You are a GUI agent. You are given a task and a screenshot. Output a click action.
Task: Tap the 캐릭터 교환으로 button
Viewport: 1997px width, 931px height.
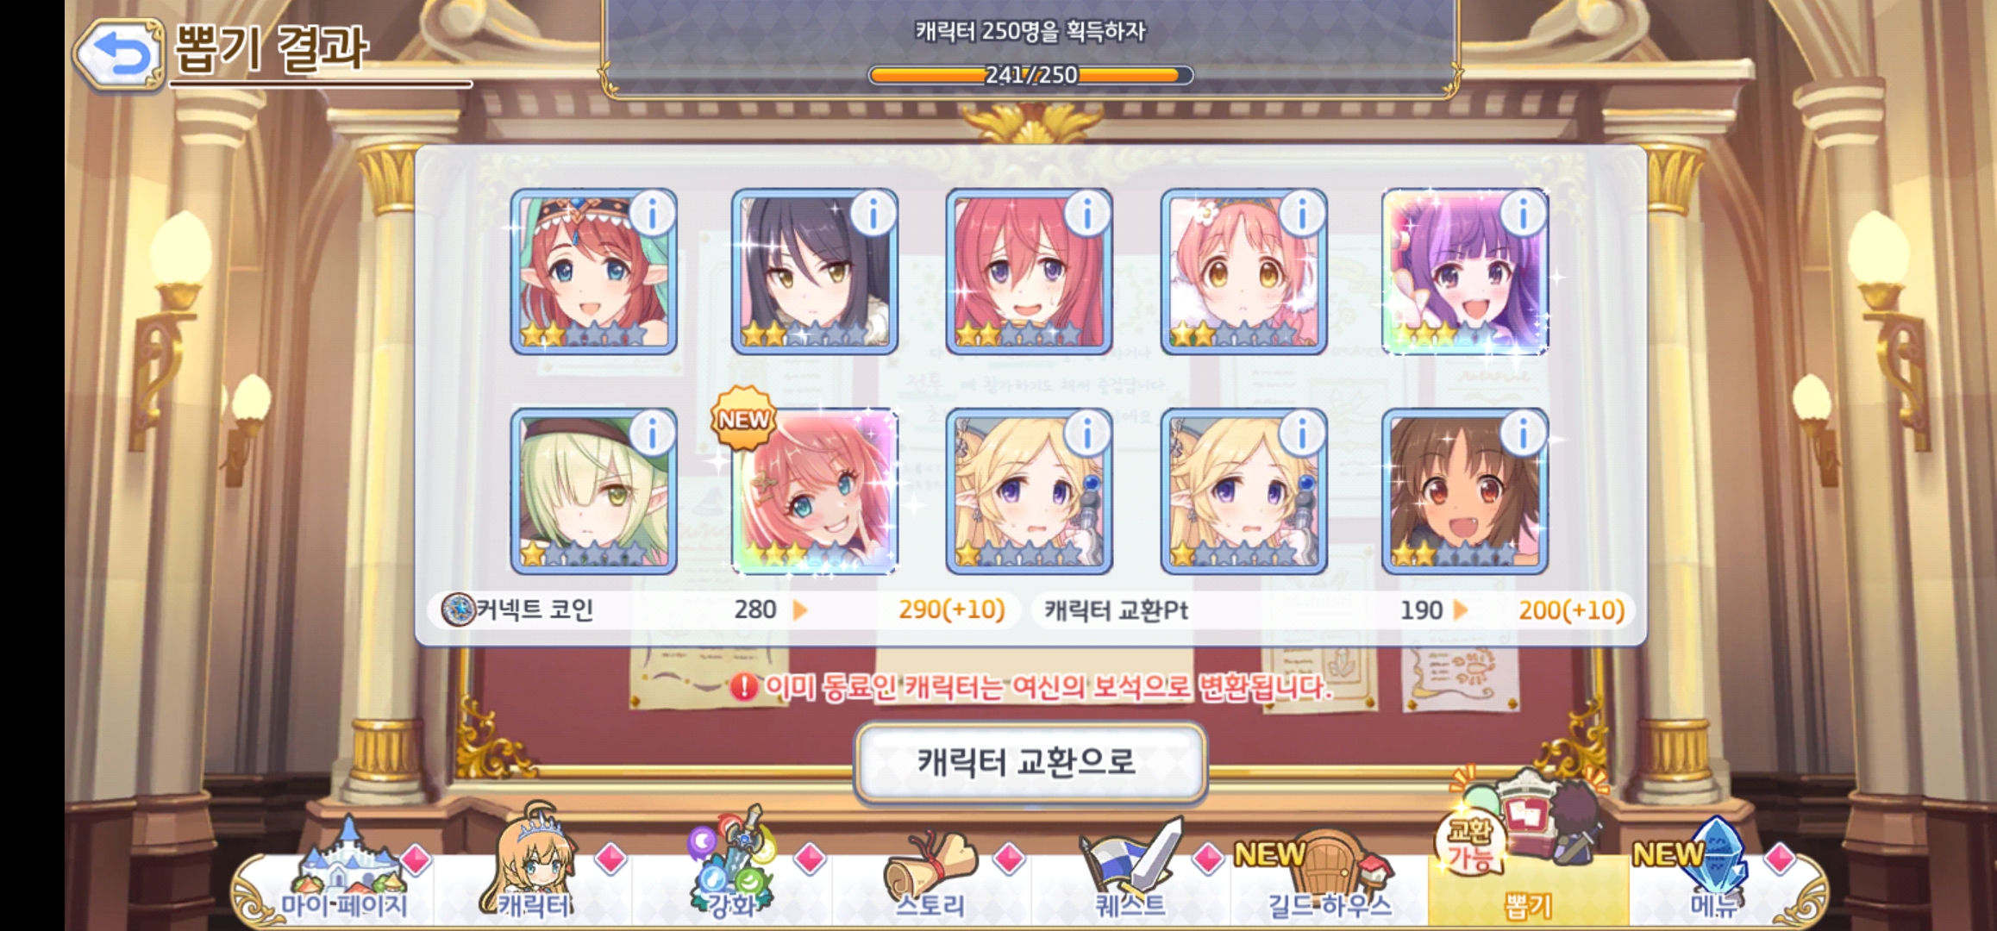(x=1030, y=762)
